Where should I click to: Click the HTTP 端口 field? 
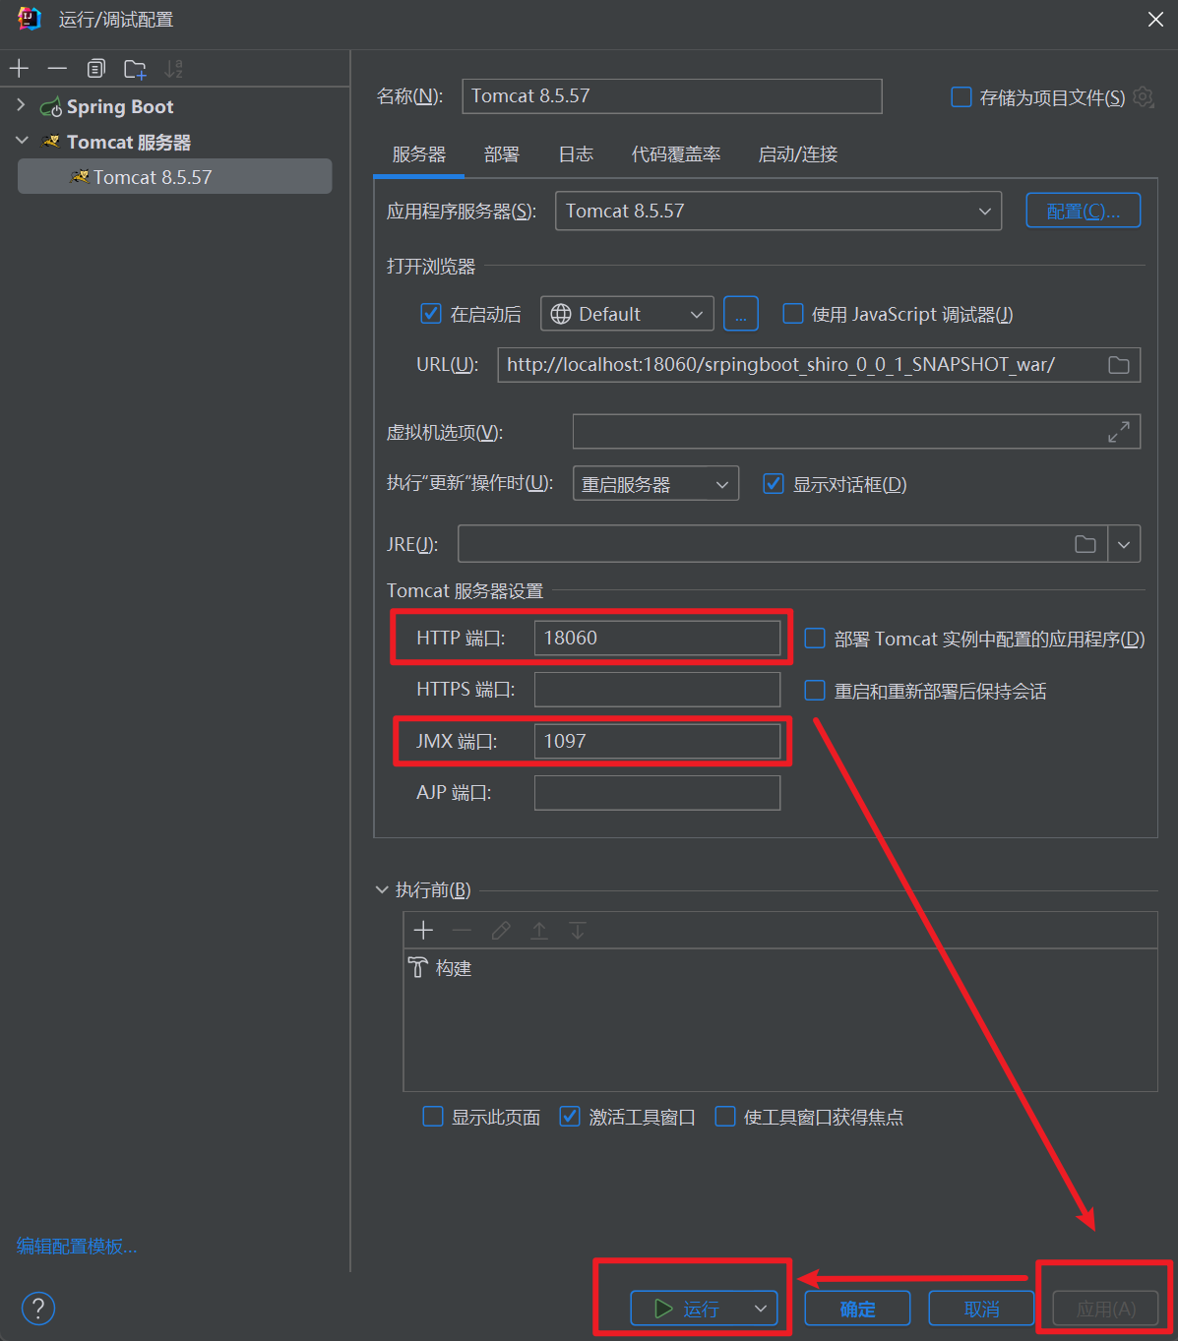point(657,639)
